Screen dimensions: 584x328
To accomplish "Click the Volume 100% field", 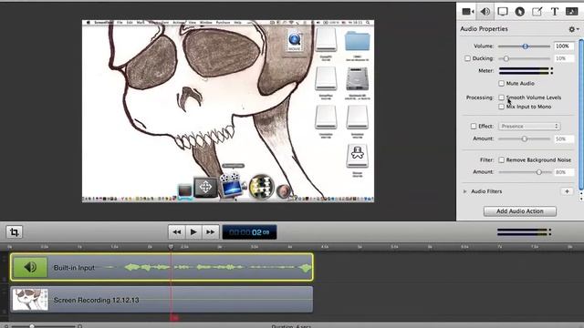I will click(x=564, y=46).
